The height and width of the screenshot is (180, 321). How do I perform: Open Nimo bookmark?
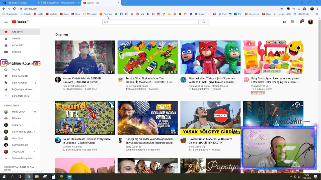pyautogui.click(x=76, y=14)
